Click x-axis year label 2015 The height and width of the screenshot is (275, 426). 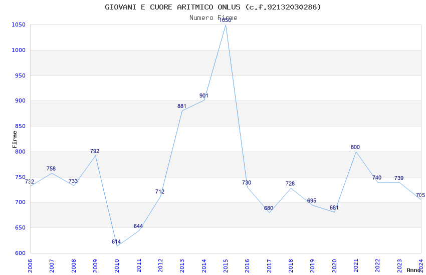pyautogui.click(x=226, y=265)
